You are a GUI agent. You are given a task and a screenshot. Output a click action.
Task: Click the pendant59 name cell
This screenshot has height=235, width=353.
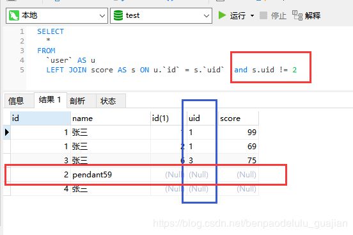coord(111,174)
